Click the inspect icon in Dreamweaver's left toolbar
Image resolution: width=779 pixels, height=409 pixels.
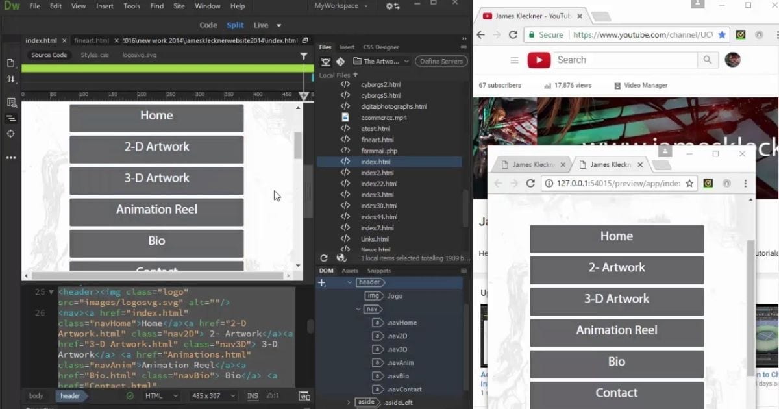pyautogui.click(x=10, y=103)
